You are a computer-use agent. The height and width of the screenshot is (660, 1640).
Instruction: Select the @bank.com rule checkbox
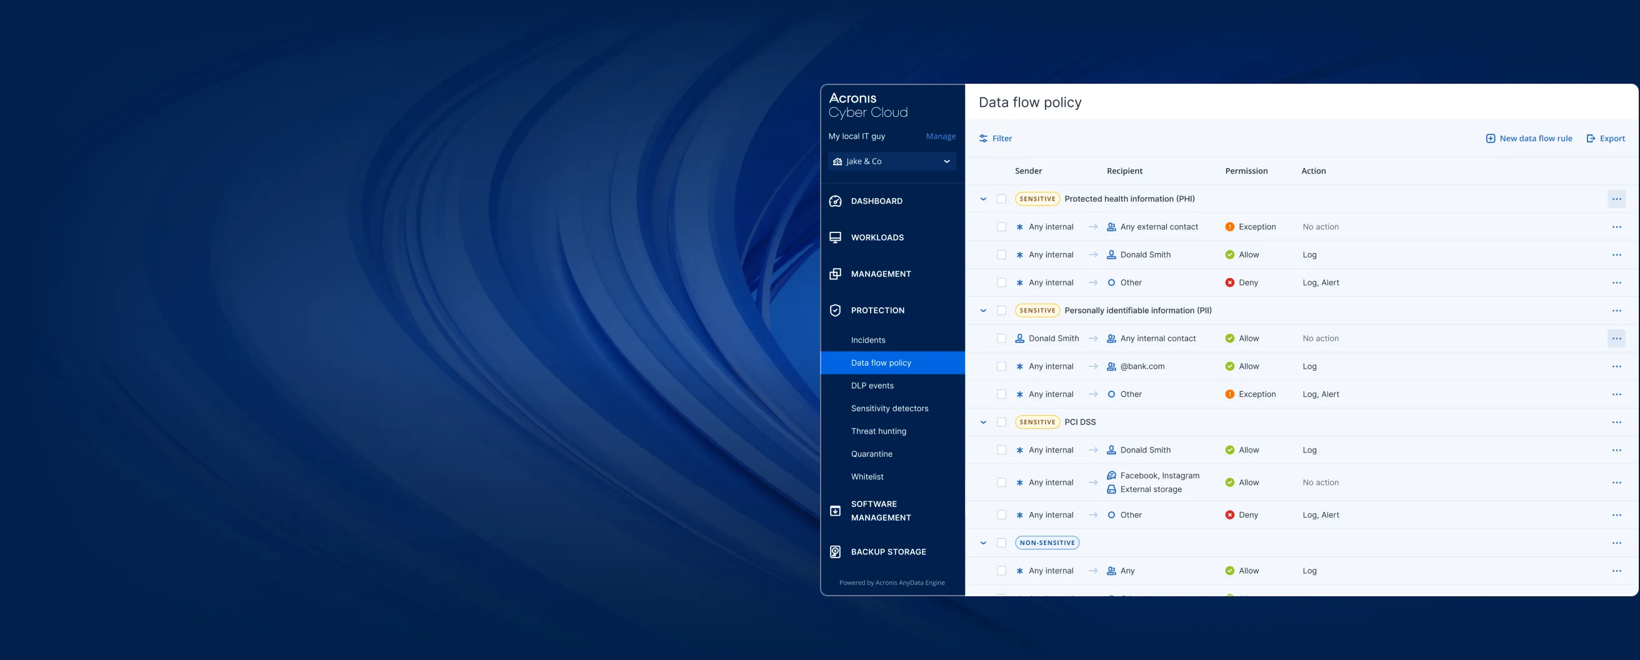(1001, 367)
